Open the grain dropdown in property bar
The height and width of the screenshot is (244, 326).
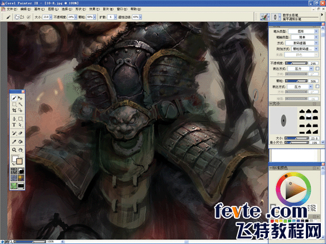pyautogui.click(x=95, y=17)
